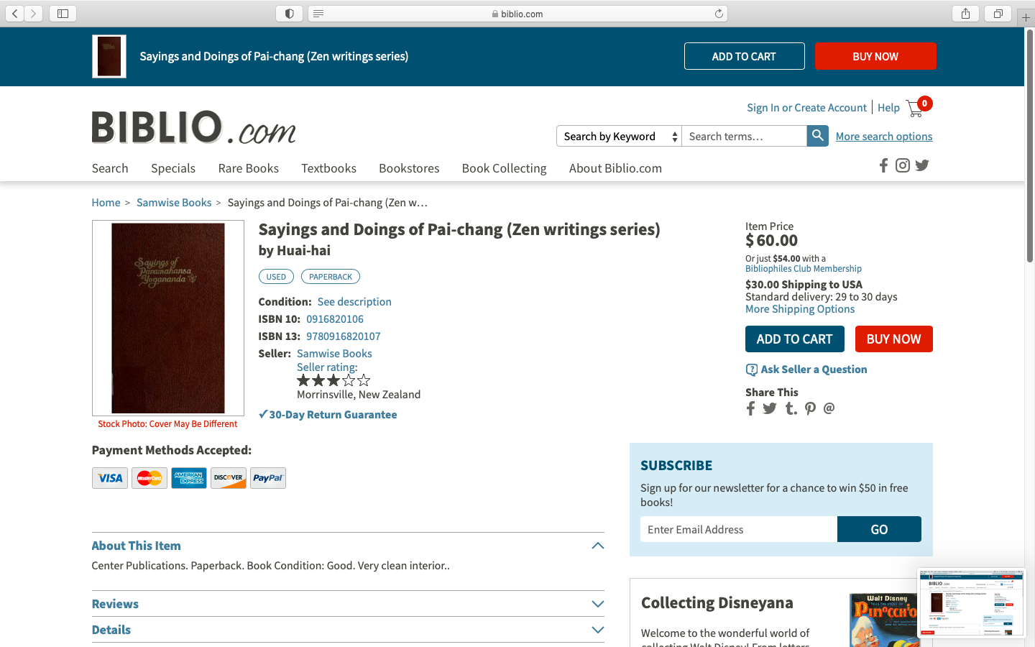Image resolution: width=1035 pixels, height=647 pixels.
Task: Click the privacy shield icon in Safari
Action: (289, 14)
